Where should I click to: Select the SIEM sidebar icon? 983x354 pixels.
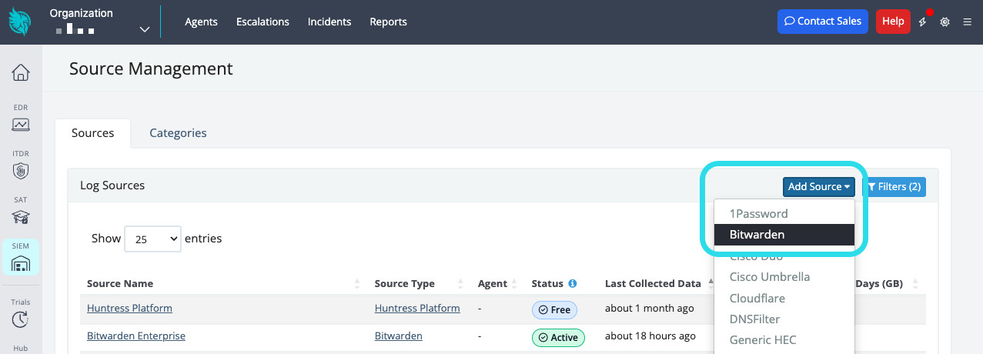21,263
